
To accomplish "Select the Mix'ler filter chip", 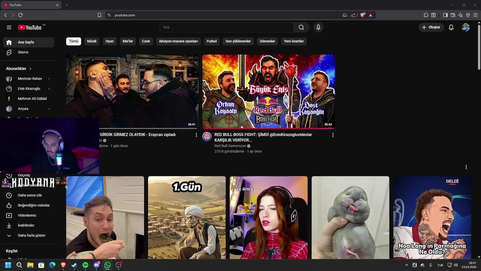I will 128,41.
